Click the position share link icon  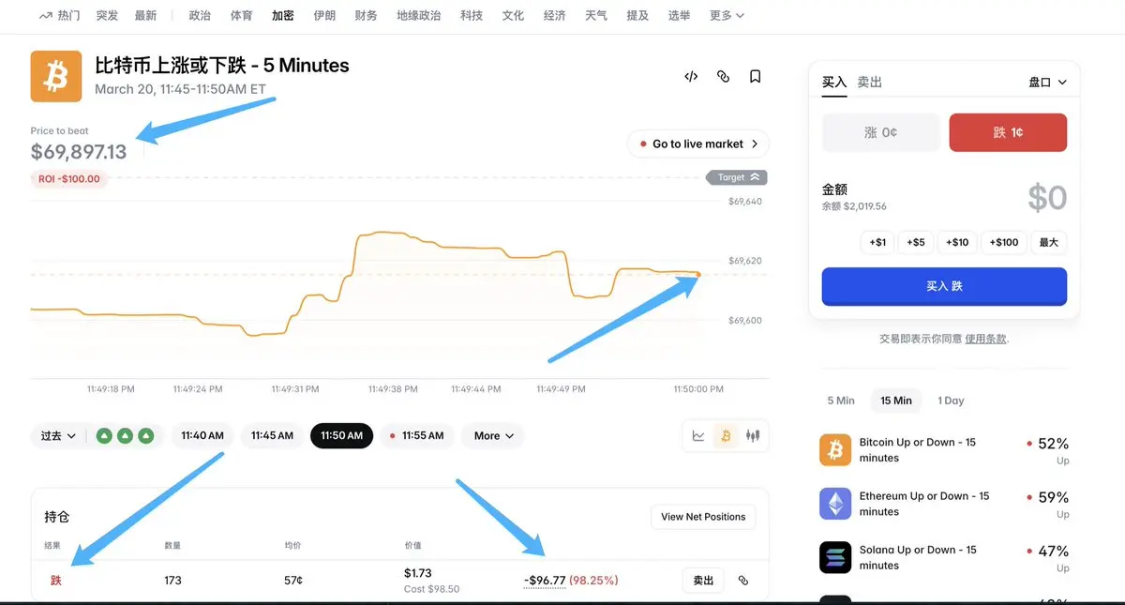click(x=743, y=581)
